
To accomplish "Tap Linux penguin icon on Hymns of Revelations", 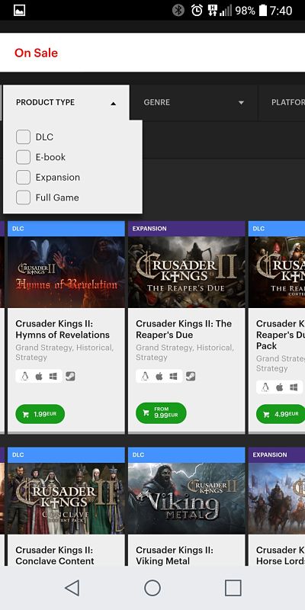I will pos(25,376).
